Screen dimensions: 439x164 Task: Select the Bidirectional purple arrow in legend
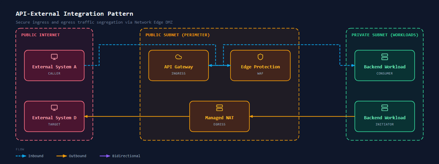(x=105, y=156)
